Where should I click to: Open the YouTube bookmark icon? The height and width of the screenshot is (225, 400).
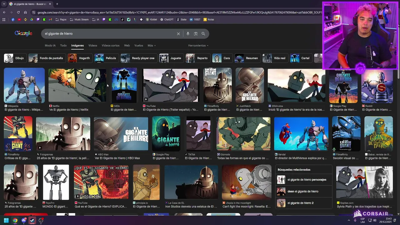pos(19,19)
